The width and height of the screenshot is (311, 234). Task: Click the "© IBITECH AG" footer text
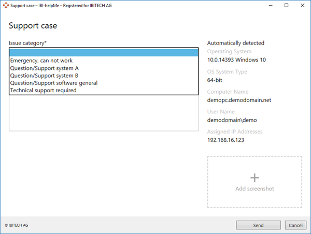(17, 225)
